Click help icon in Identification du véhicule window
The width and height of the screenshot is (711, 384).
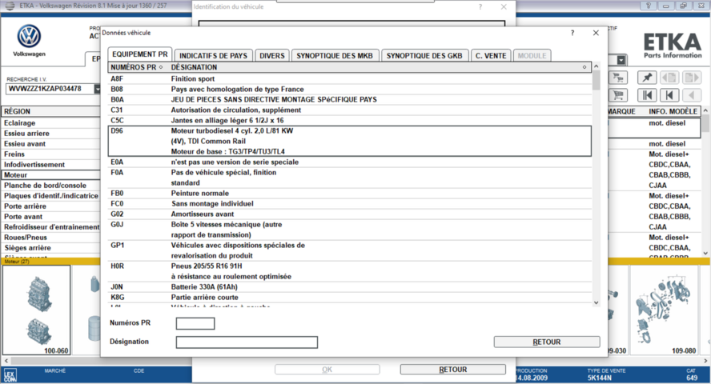pos(480,6)
